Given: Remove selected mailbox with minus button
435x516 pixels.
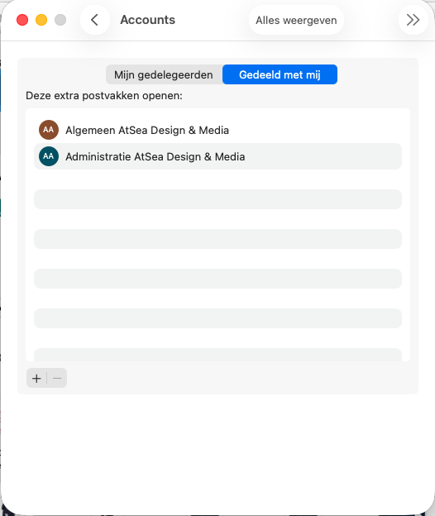Looking at the screenshot, I should coord(57,378).
